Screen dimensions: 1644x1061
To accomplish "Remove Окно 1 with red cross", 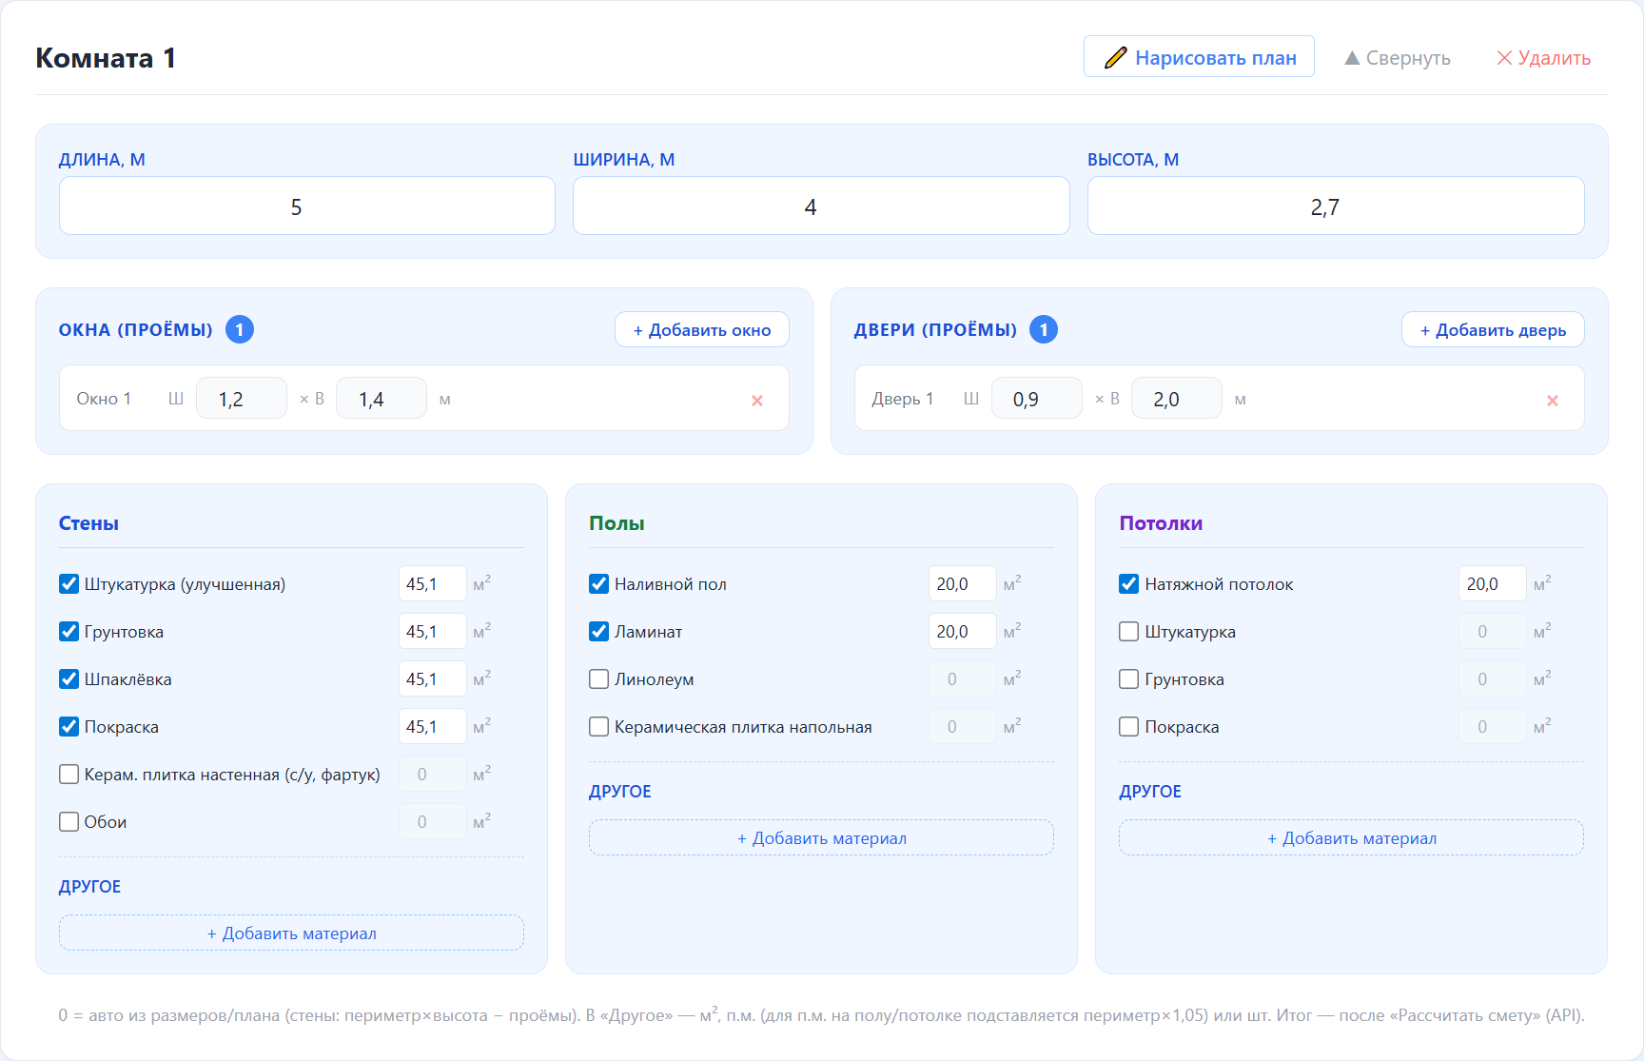I will tap(757, 401).
